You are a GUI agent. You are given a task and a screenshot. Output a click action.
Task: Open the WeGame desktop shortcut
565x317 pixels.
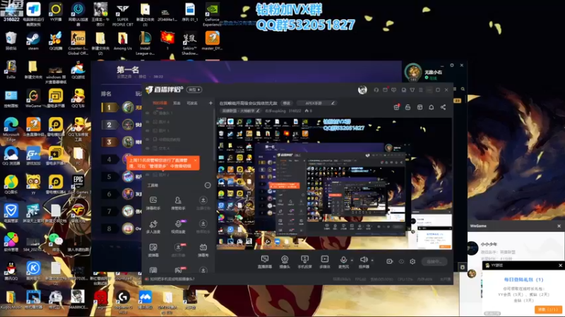pyautogui.click(x=33, y=99)
